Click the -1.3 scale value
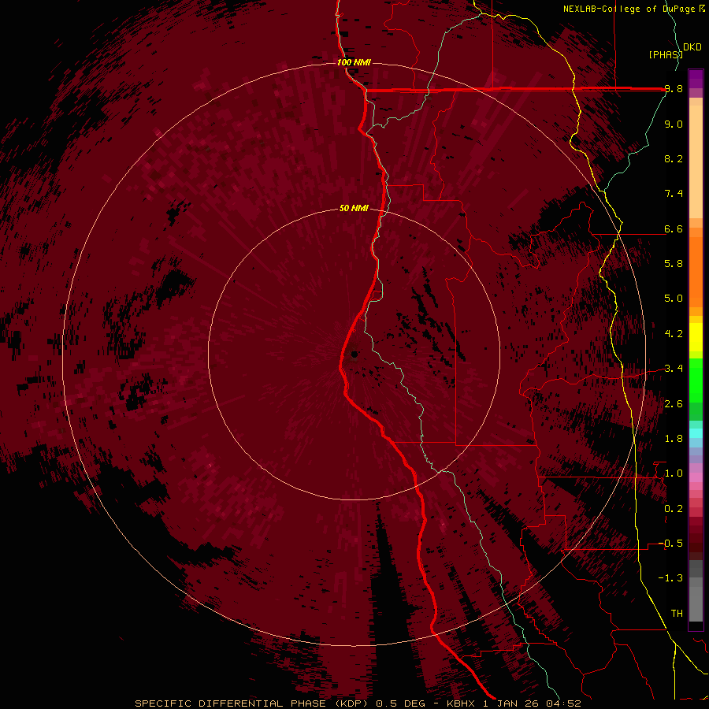 [x=670, y=578]
